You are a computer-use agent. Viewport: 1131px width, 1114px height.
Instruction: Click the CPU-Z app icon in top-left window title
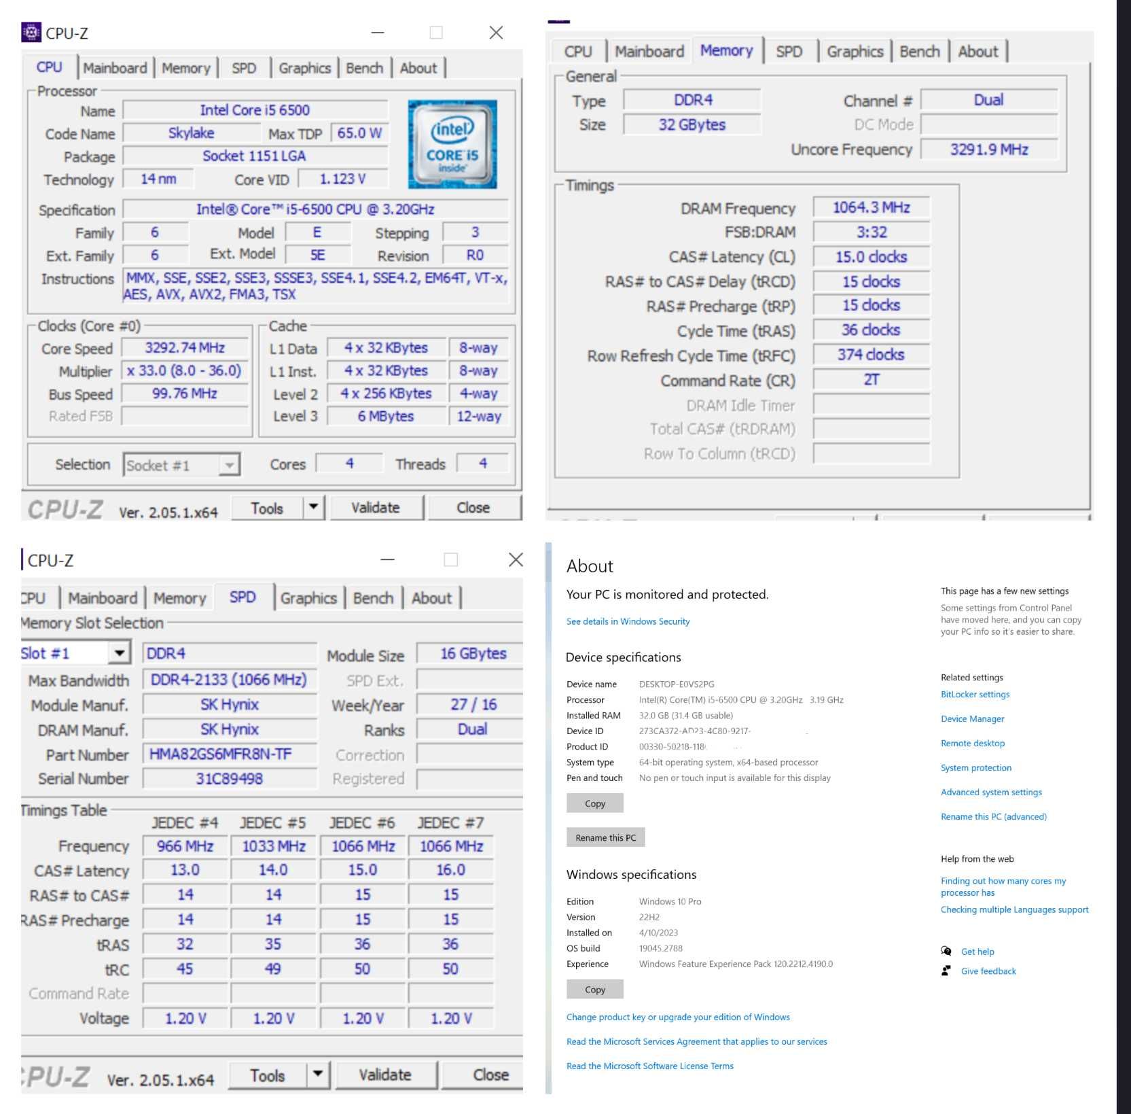[x=31, y=32]
